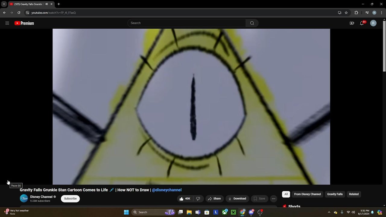
Task: Reload the page with the refresh icon
Action: pos(19,13)
